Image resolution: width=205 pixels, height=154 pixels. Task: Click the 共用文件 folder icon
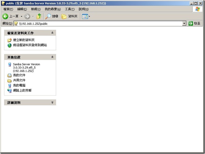coord(10,81)
